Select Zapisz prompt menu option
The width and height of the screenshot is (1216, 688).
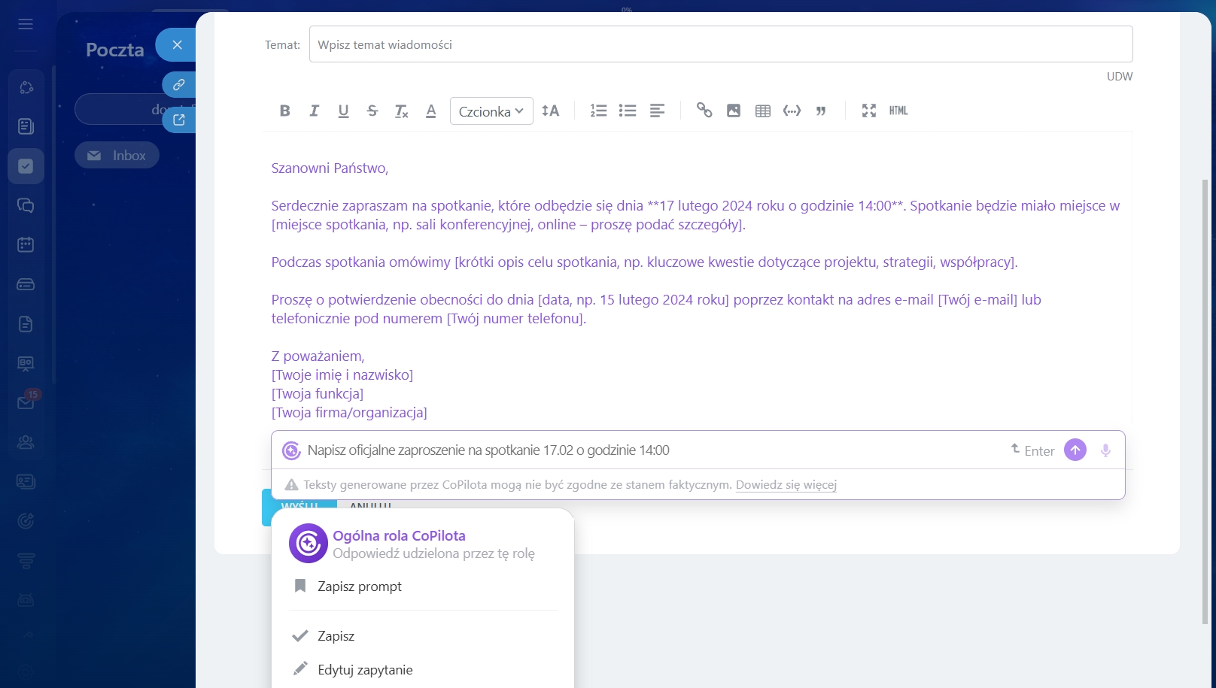[359, 586]
